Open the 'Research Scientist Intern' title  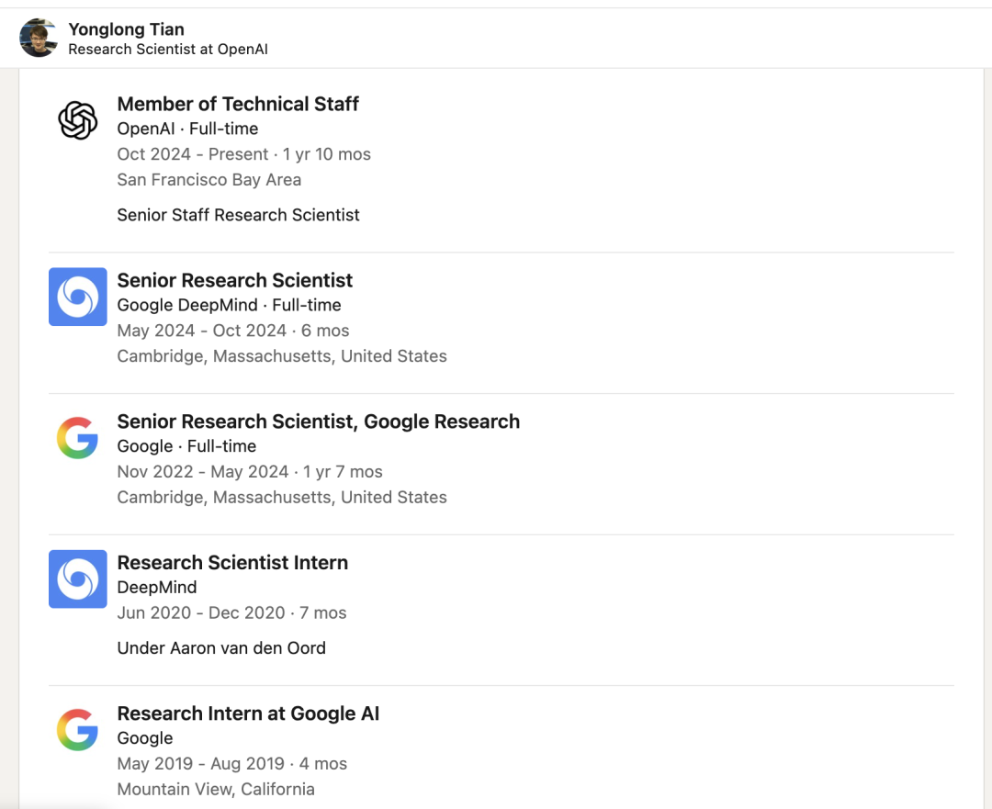pos(232,562)
